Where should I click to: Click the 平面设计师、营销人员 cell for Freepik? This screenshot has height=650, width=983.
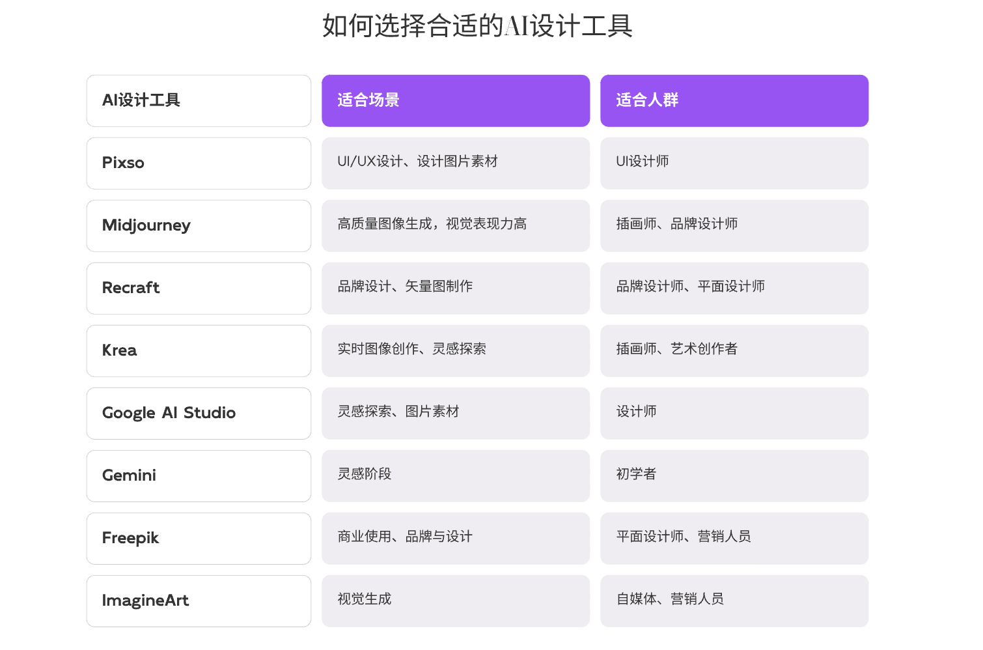point(734,538)
